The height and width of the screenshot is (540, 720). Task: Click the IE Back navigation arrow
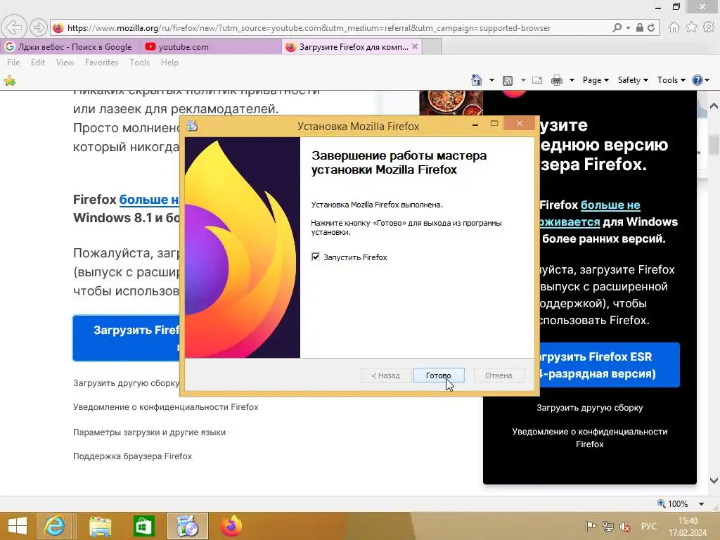(14, 27)
